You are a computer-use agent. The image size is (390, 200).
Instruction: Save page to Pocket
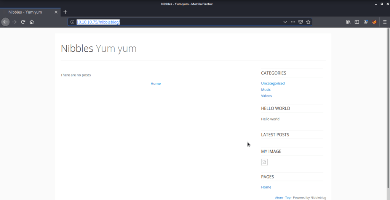[x=300, y=22]
